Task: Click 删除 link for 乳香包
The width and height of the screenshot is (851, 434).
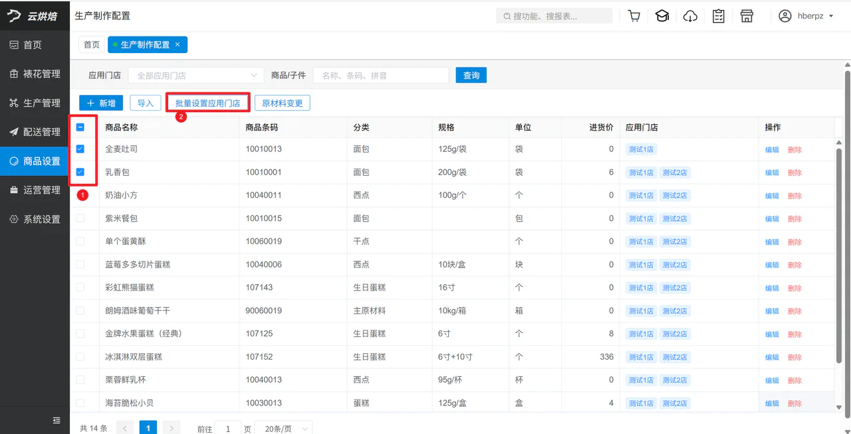Action: coord(794,173)
